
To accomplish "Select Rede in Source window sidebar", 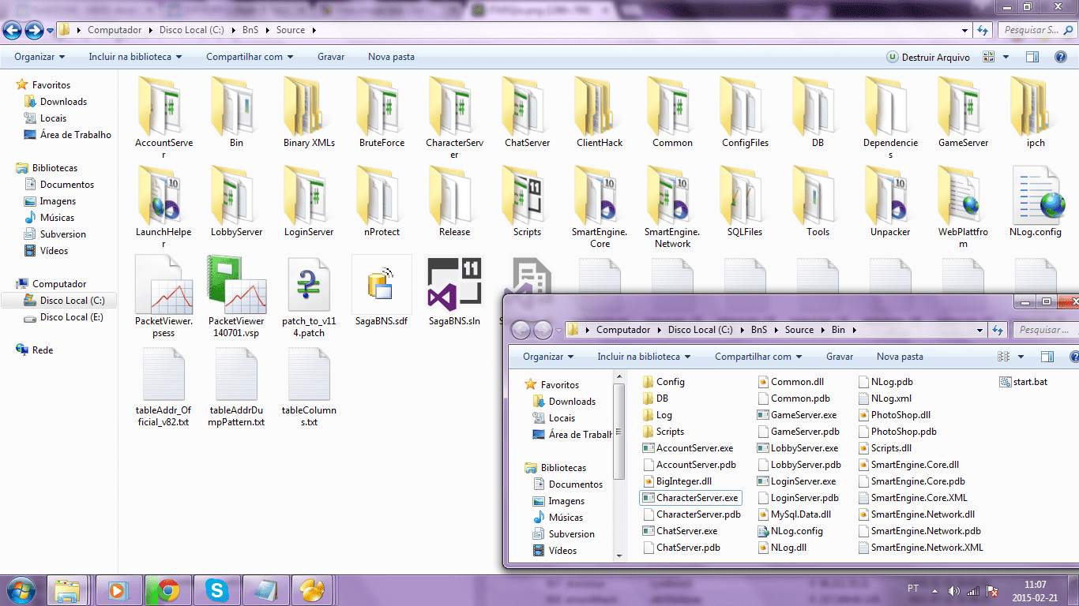I will click(35, 350).
